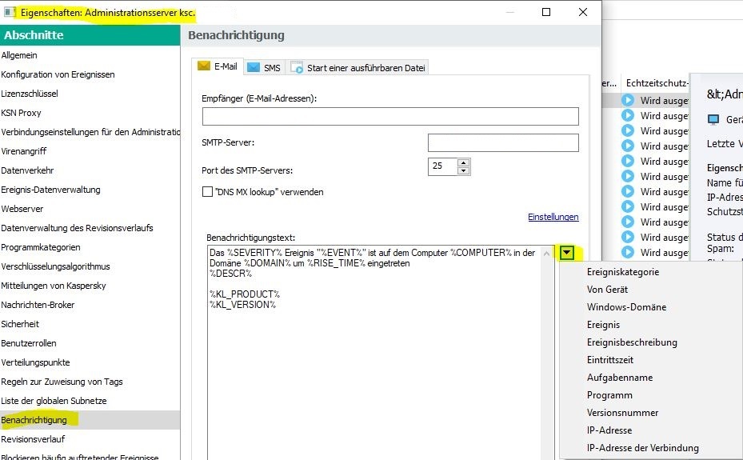
Task: Open the "Einstellungen" link
Action: point(553,217)
